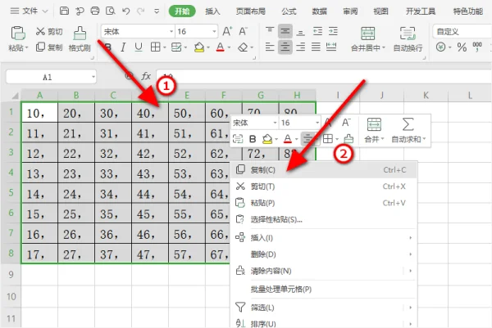Choose 复制(C) in context menu
This screenshot has width=492, height=328.
324,170
